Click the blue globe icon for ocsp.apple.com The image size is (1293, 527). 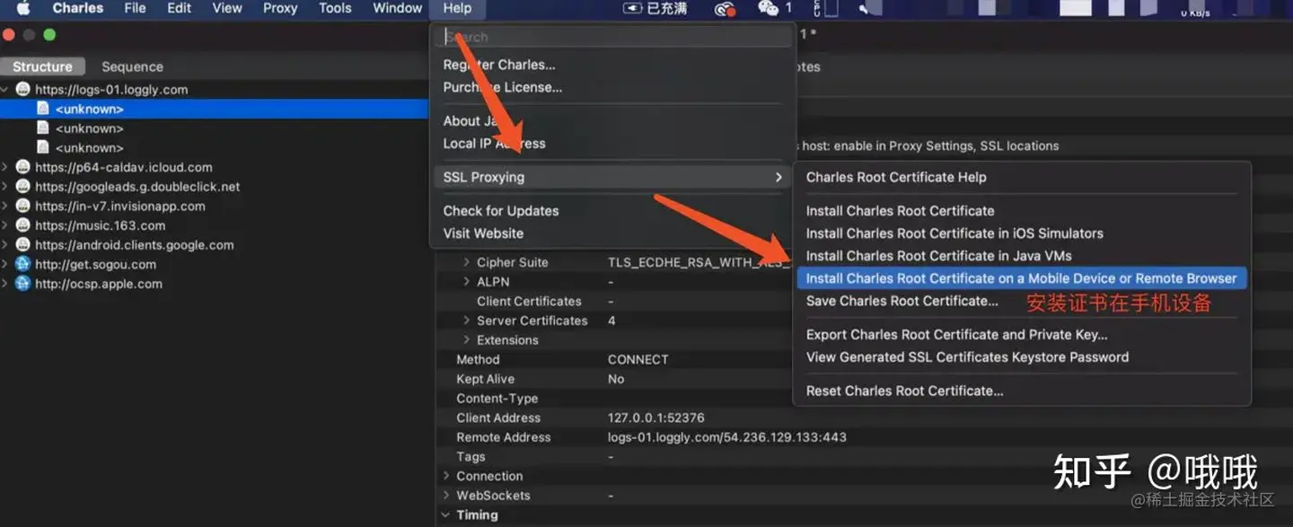coord(23,284)
